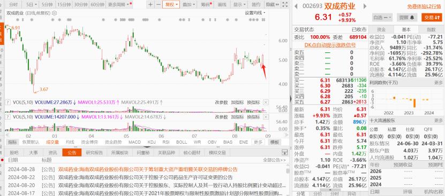Open 2024-08-28 停牌公告 announcement
This screenshot has height=196, width=445.
click(x=148, y=169)
